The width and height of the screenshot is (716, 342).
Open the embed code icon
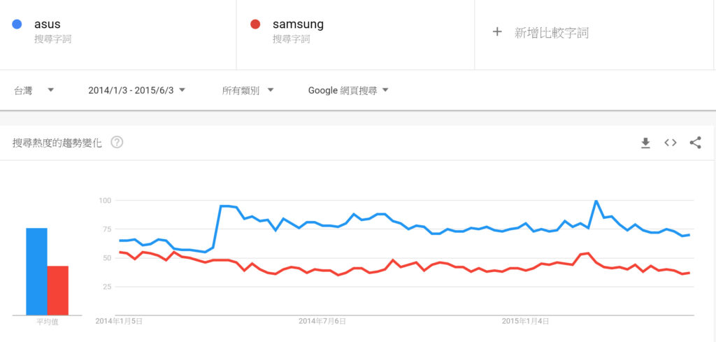pyautogui.click(x=671, y=143)
